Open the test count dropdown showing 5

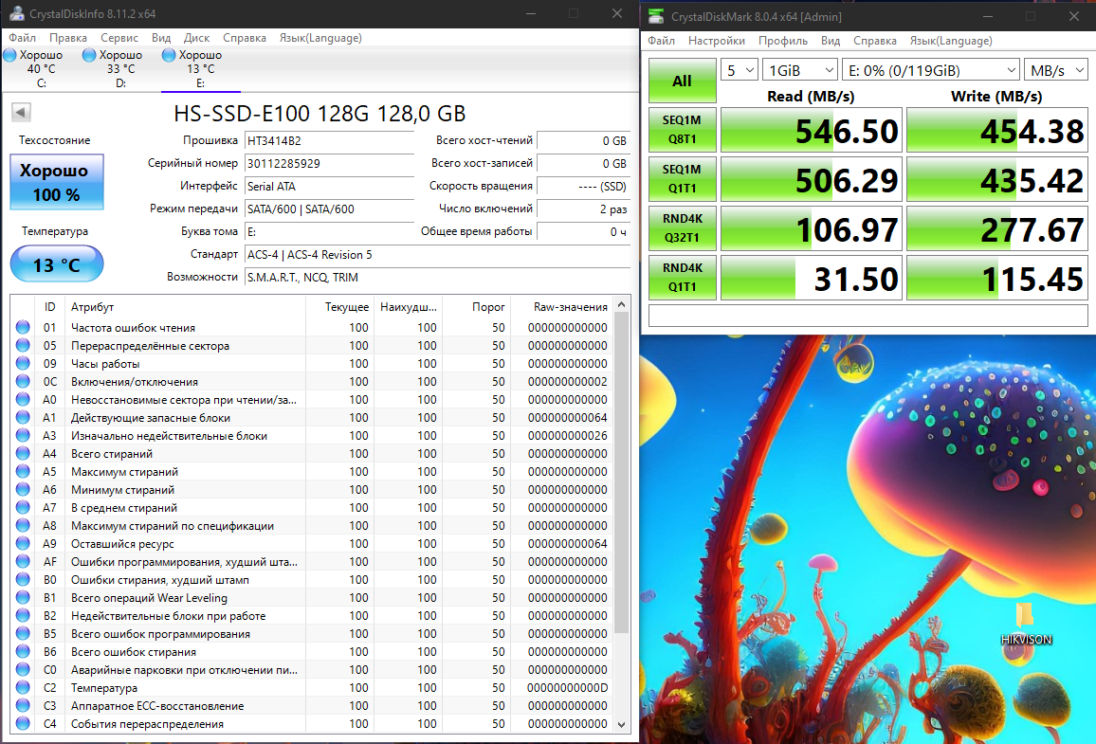point(740,70)
